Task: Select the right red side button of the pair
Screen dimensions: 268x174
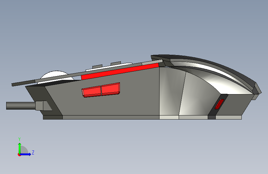Action: (x=111, y=89)
